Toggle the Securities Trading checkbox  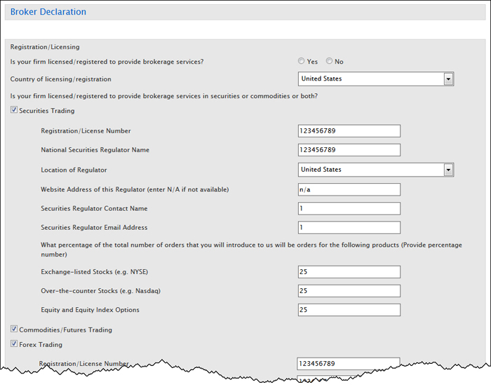pos(15,111)
